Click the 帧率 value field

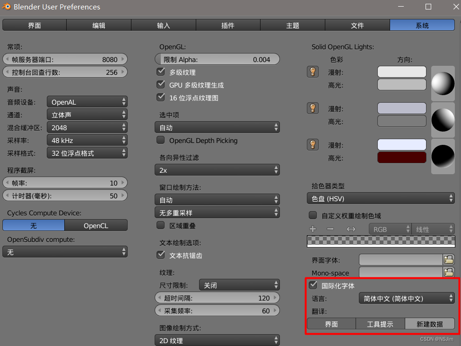point(65,183)
